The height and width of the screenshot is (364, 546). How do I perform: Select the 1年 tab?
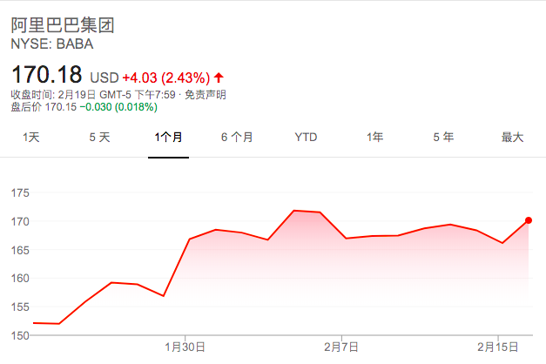pyautogui.click(x=374, y=138)
